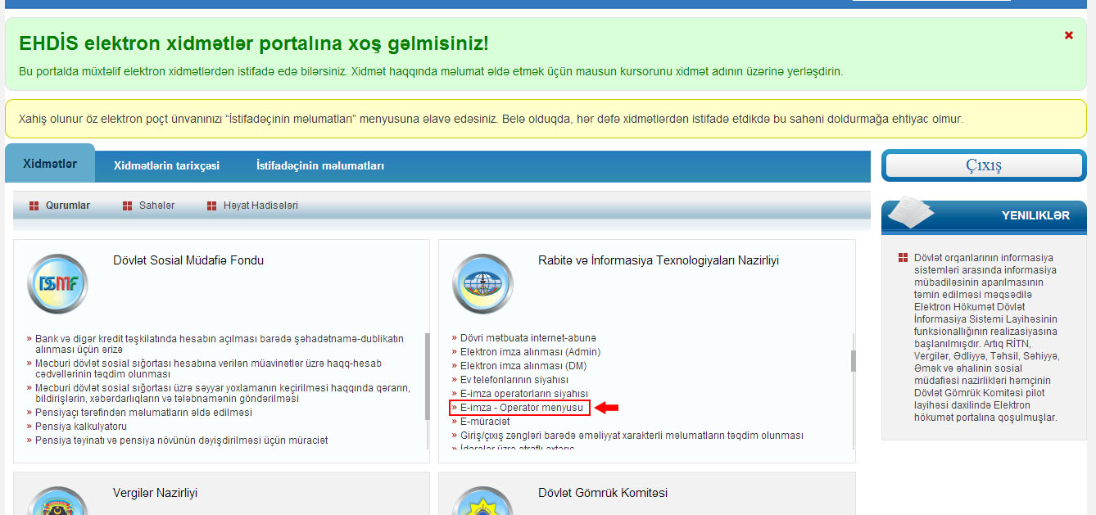The image size is (1096, 515).
Task: Open E-müraciət link
Action: (484, 422)
